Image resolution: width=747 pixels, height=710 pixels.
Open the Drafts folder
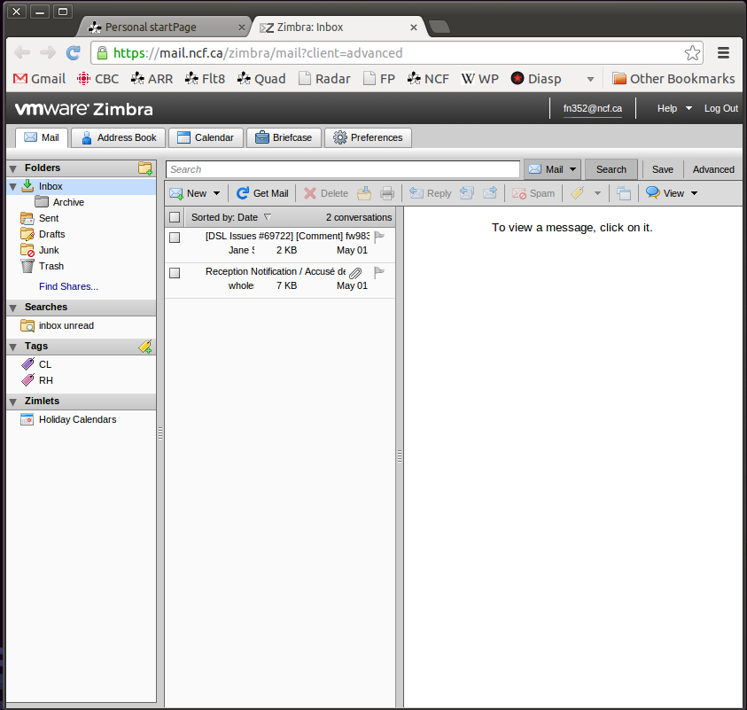(x=51, y=234)
